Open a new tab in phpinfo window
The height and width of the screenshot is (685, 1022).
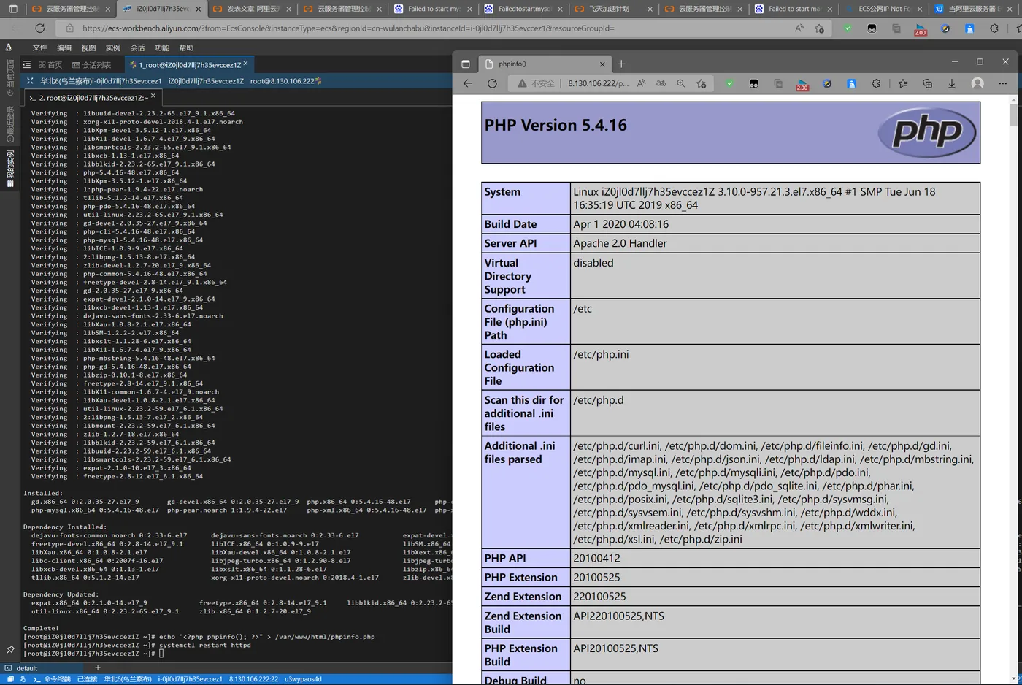pyautogui.click(x=621, y=64)
